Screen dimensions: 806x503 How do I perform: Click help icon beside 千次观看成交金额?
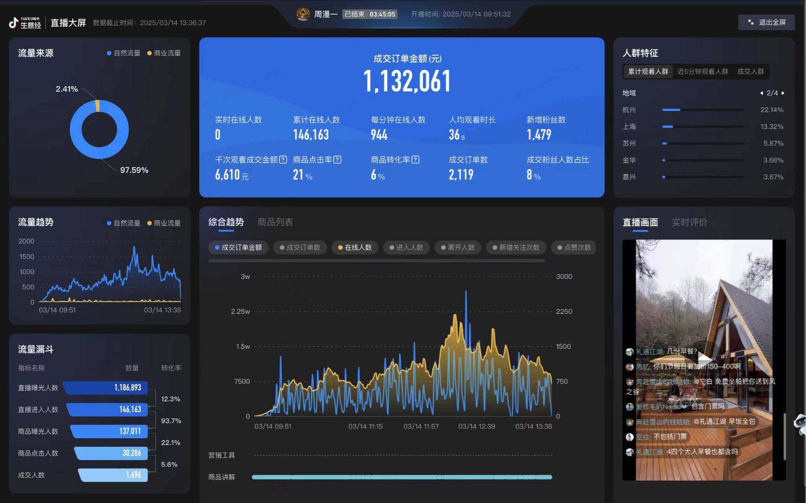click(283, 160)
